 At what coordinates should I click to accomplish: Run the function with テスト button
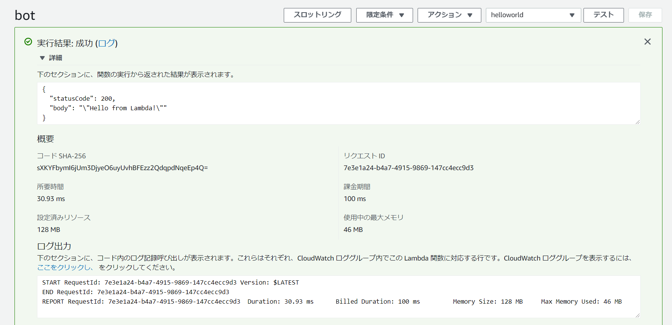tap(603, 15)
